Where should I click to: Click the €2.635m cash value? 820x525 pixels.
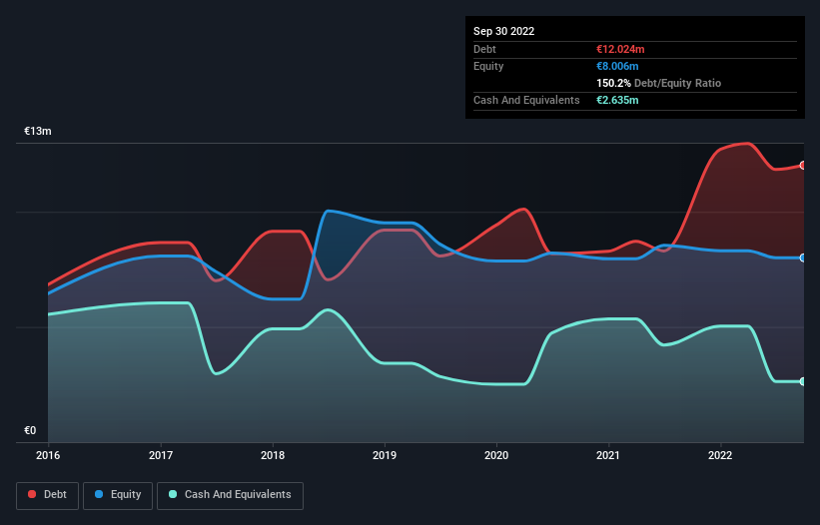tap(617, 100)
